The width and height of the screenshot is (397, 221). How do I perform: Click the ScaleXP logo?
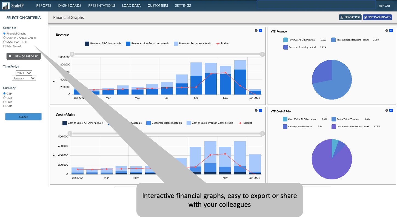tap(12, 5)
